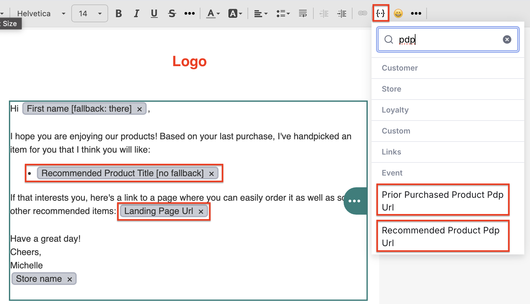Select the Customer category
Image resolution: width=530 pixels, height=304 pixels.
(400, 68)
